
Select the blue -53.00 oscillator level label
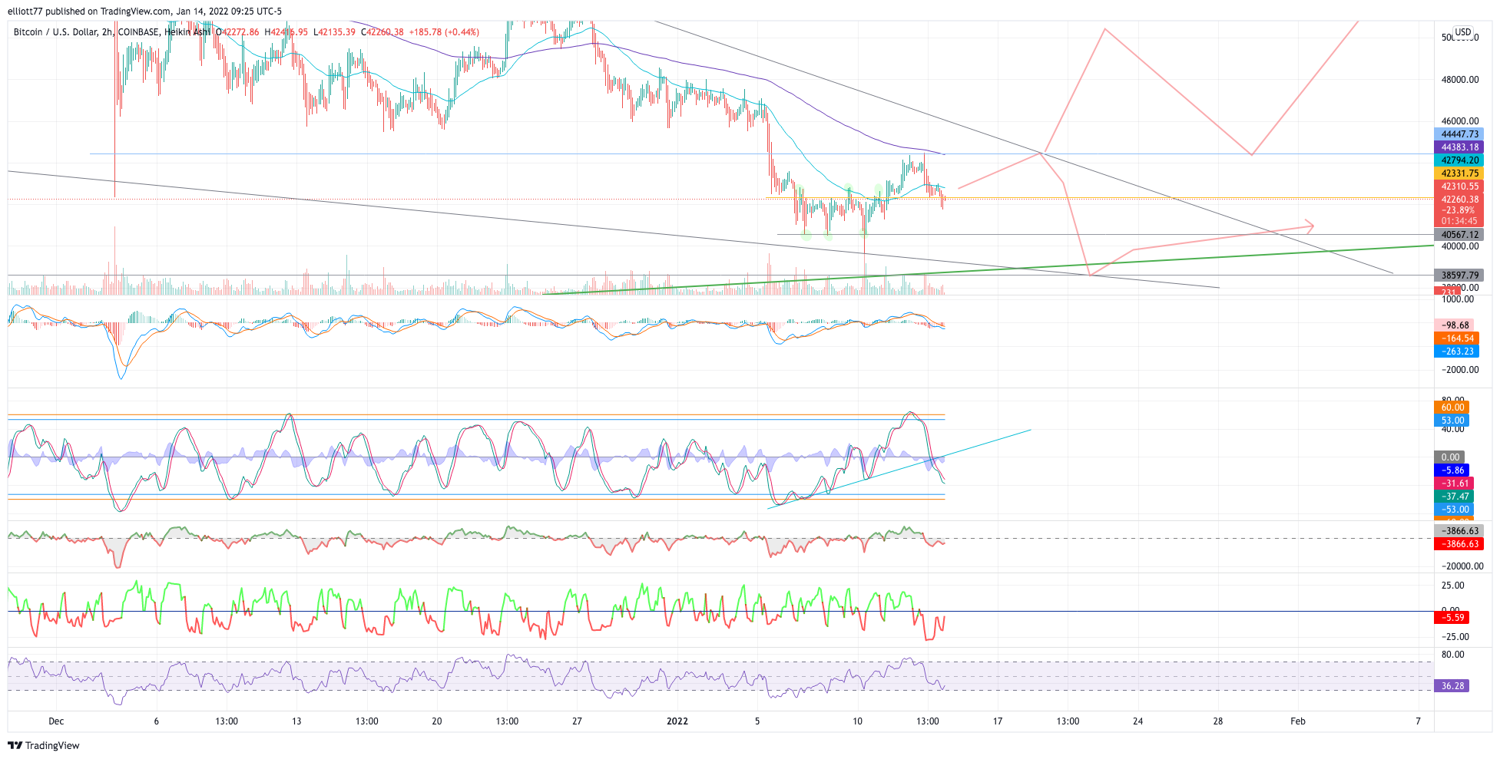click(x=1454, y=510)
